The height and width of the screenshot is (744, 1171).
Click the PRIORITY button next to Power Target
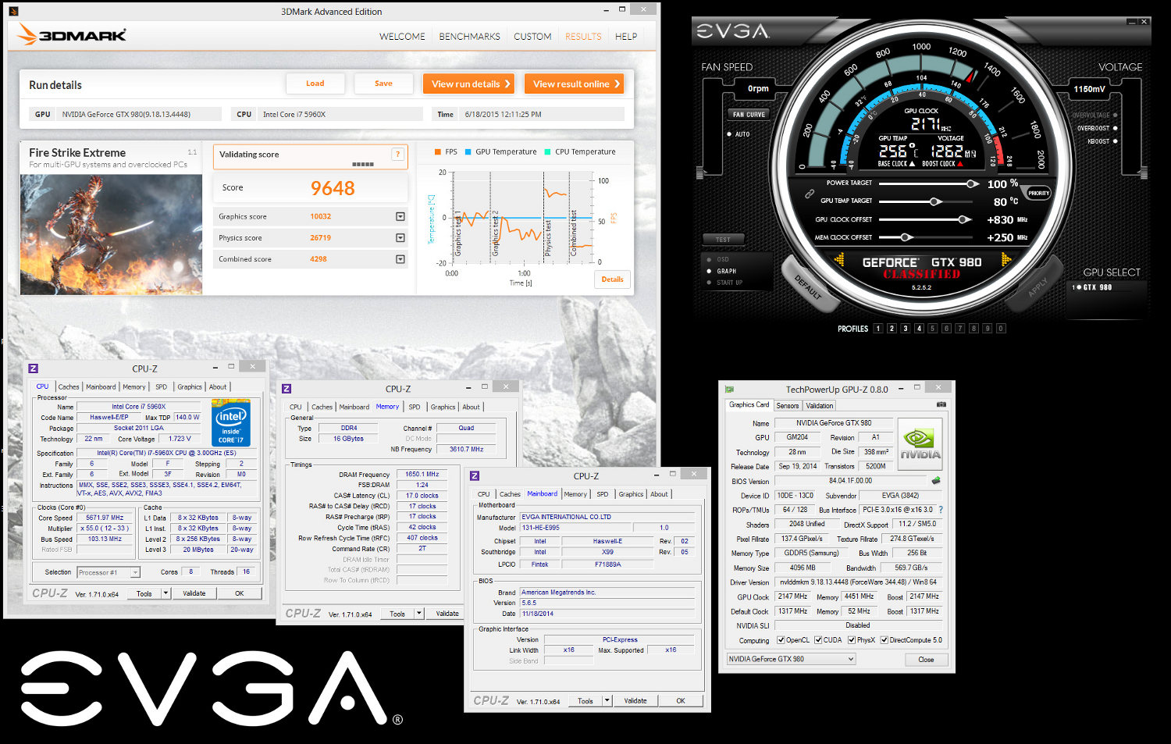pos(1038,193)
